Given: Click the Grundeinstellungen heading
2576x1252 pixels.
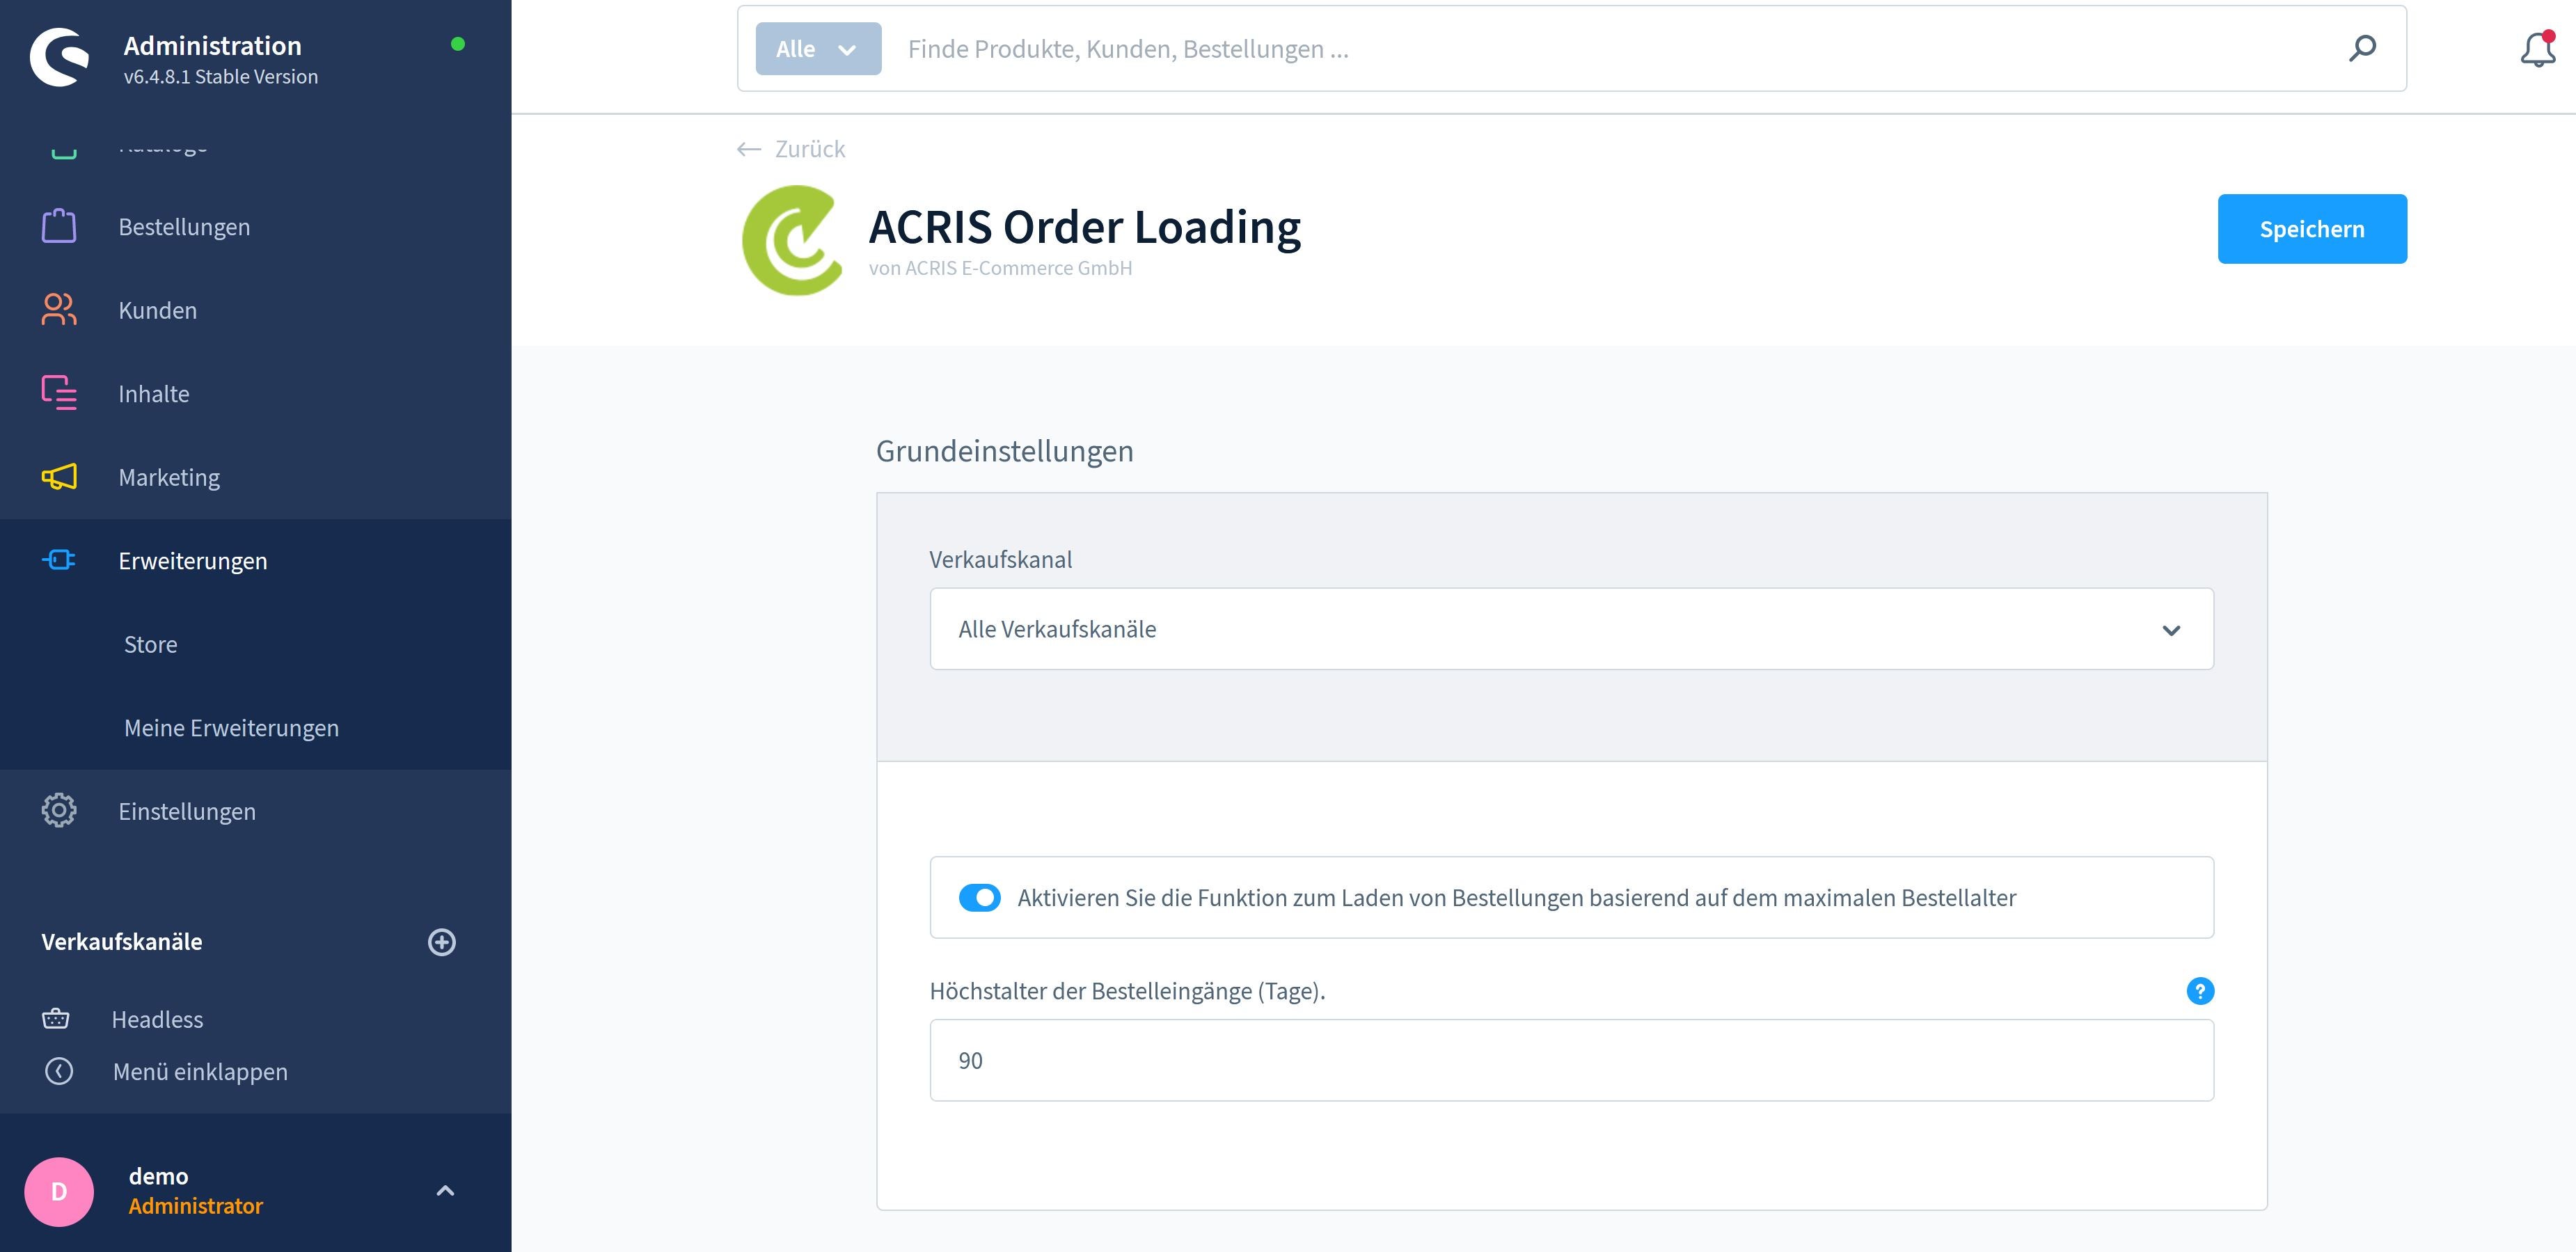Looking at the screenshot, I should click(1004, 452).
